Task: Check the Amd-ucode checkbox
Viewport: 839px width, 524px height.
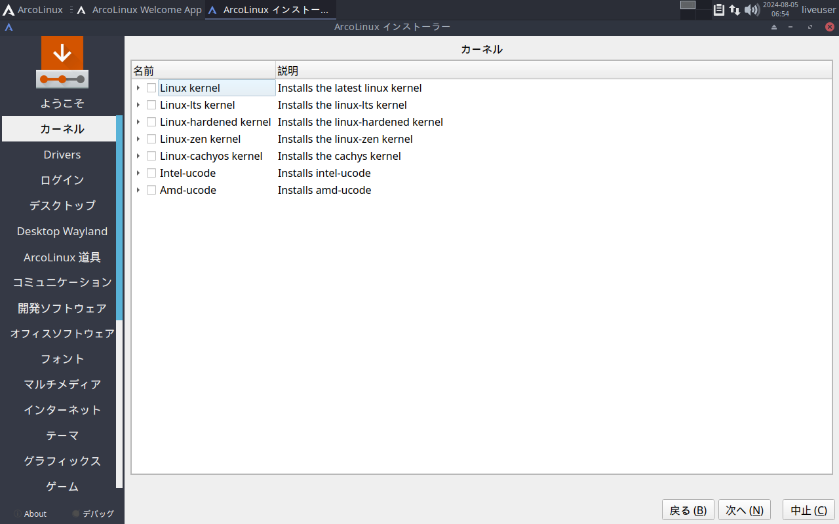Action: (151, 190)
